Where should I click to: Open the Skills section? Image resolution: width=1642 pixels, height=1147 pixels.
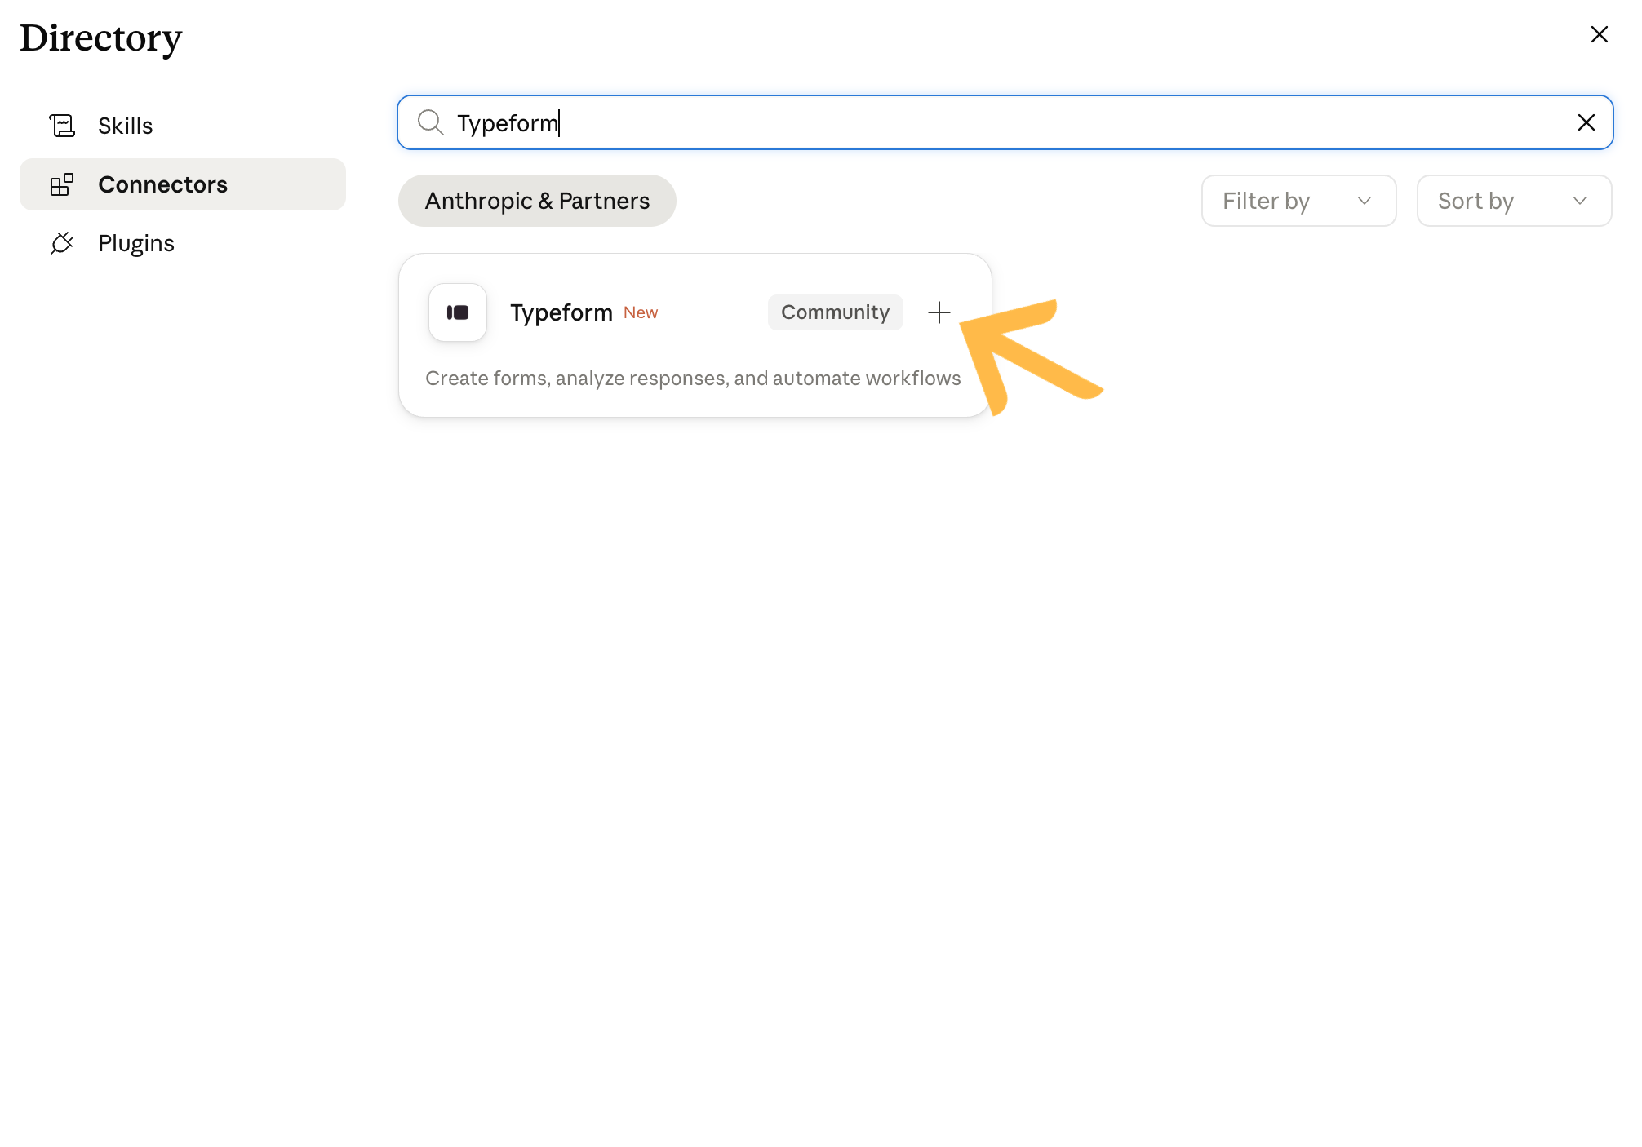click(183, 126)
